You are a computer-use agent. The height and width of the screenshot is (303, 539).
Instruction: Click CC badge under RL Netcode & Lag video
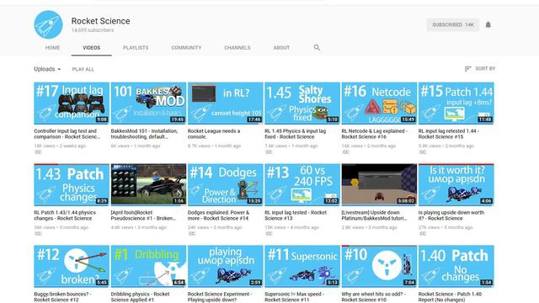click(346, 152)
